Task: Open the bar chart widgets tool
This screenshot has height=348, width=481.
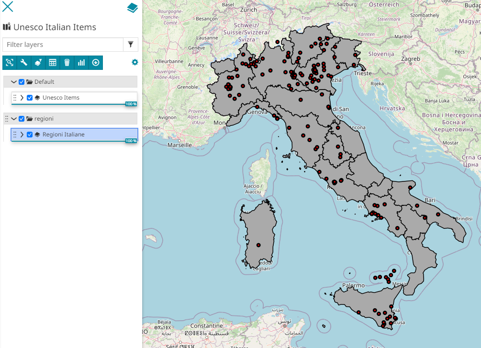Action: point(81,62)
